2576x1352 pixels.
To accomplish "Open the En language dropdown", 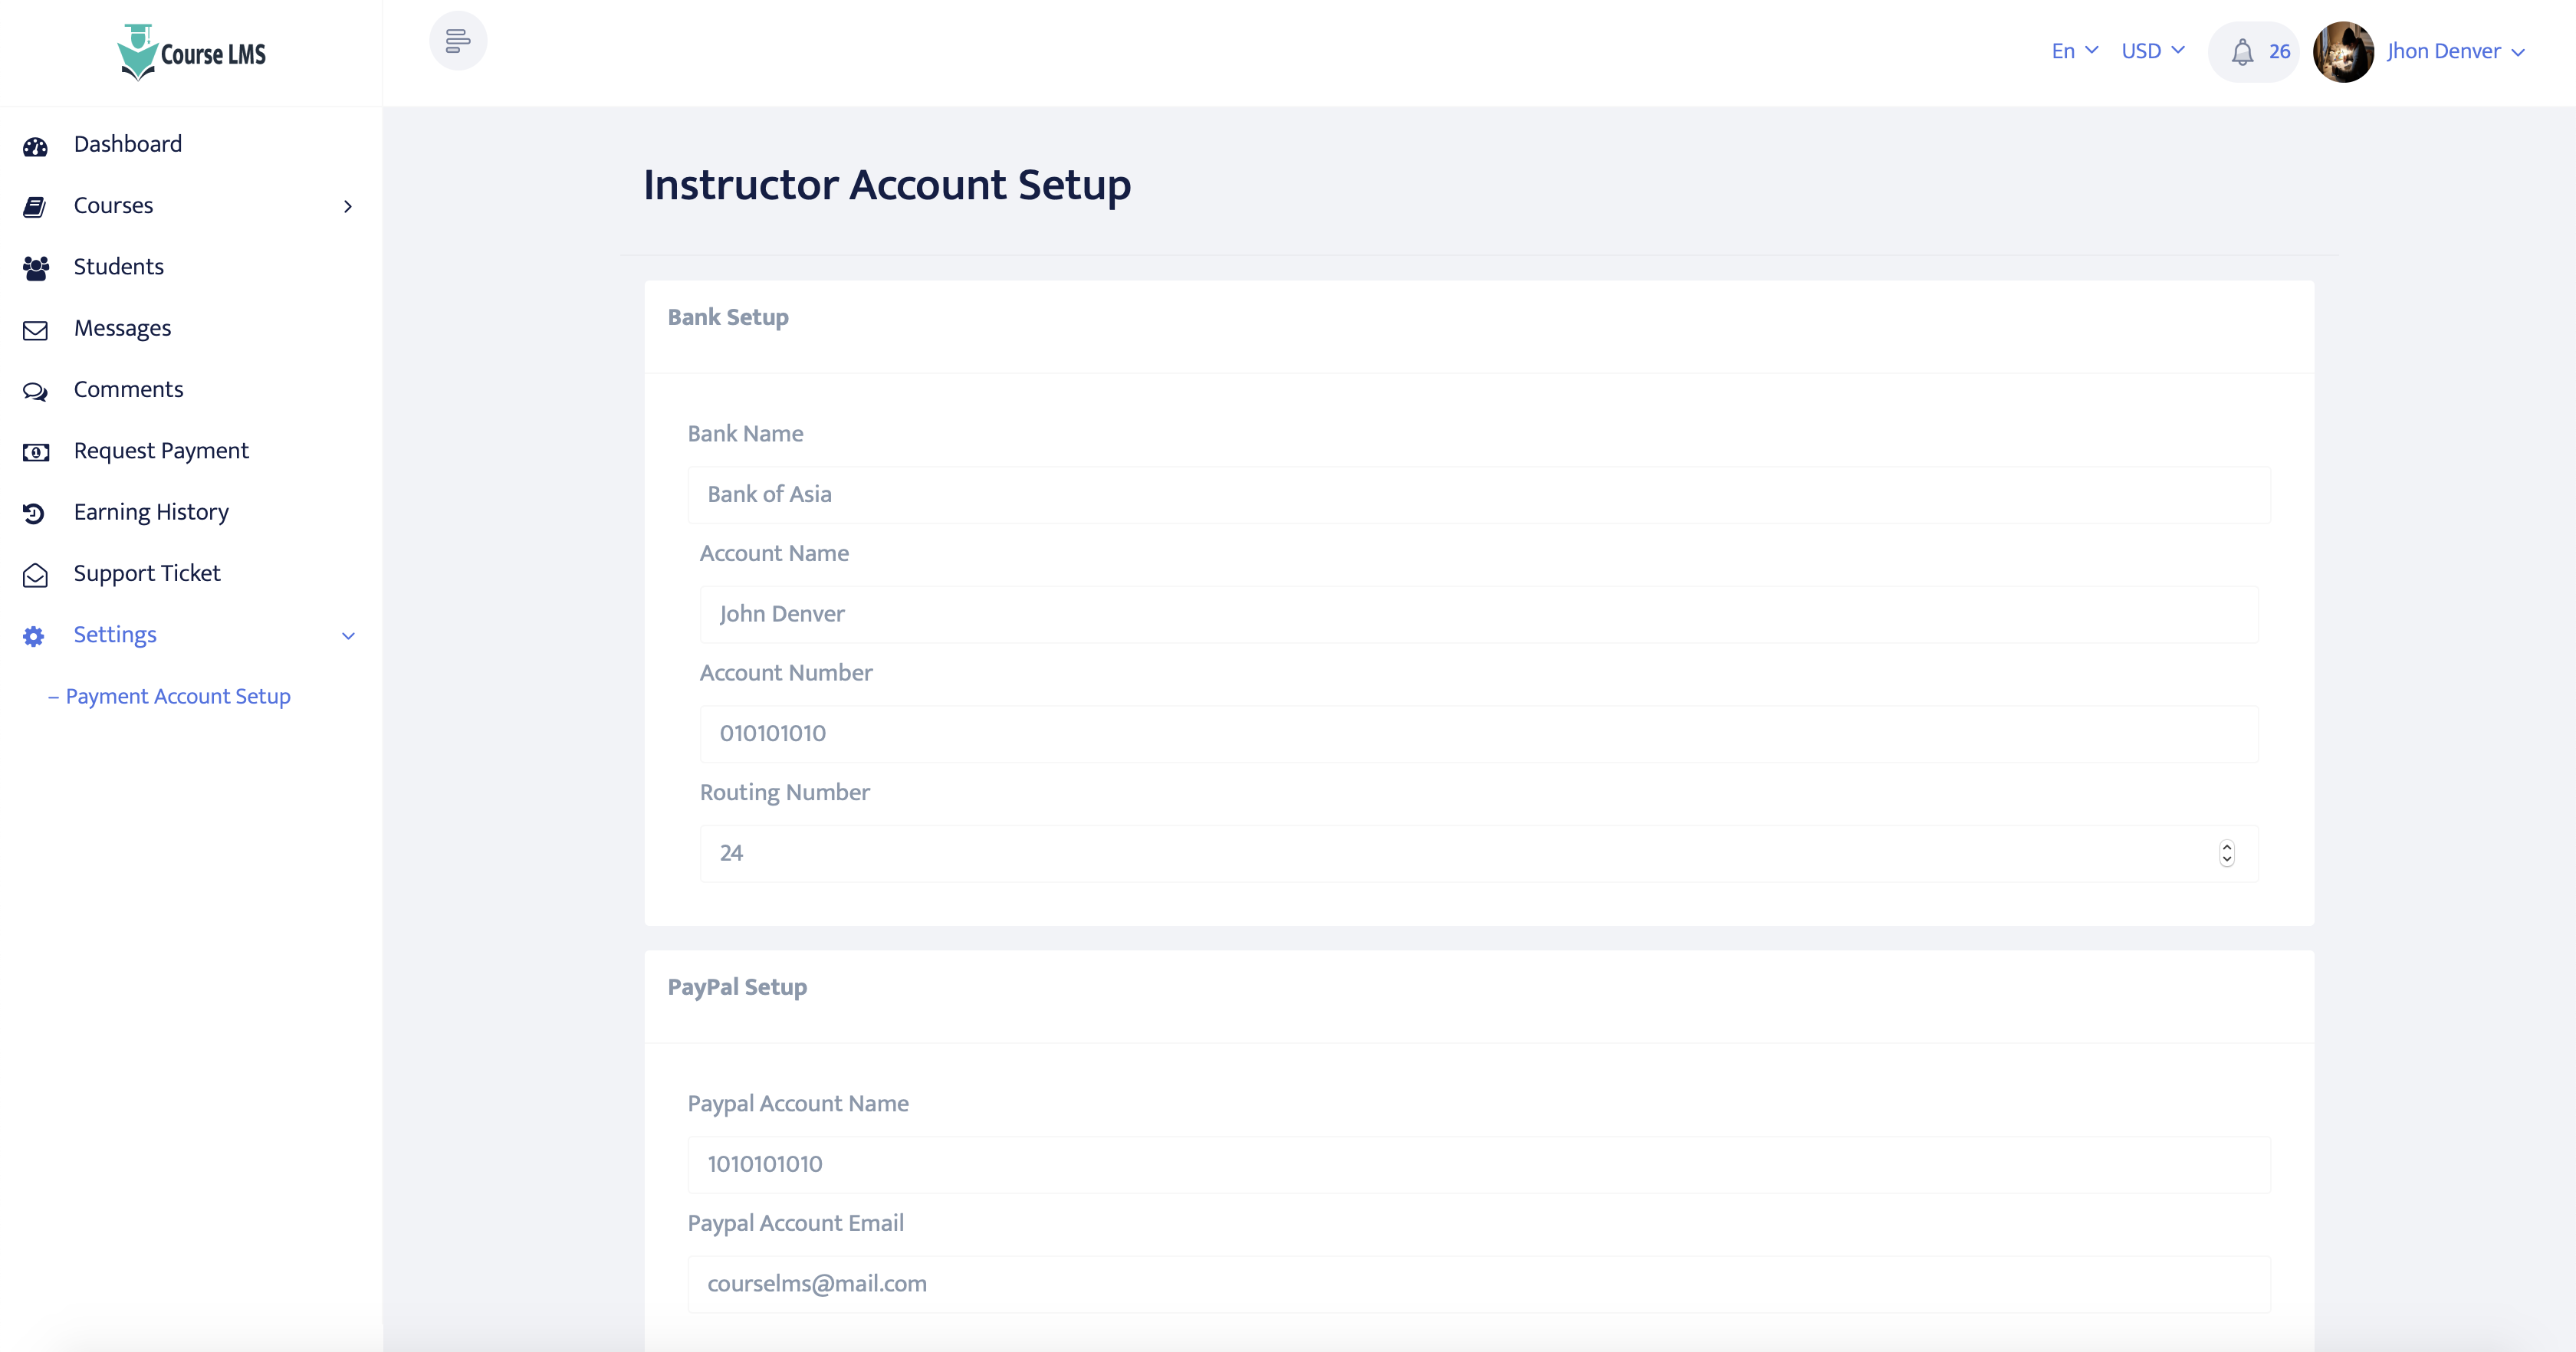I will click(x=2074, y=51).
